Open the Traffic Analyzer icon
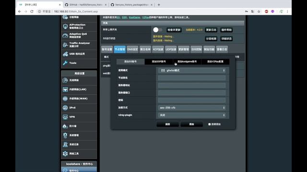Screen dimensions: 307x172 65,44
